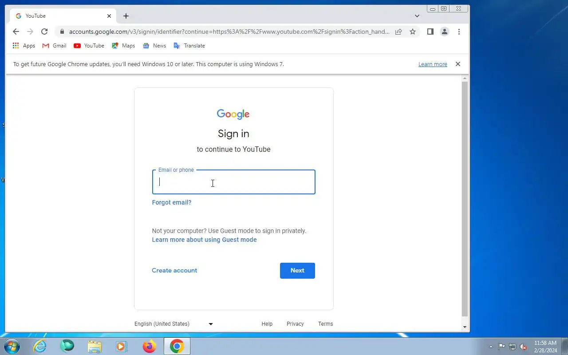Minimize the Chrome window

[x=433, y=8]
